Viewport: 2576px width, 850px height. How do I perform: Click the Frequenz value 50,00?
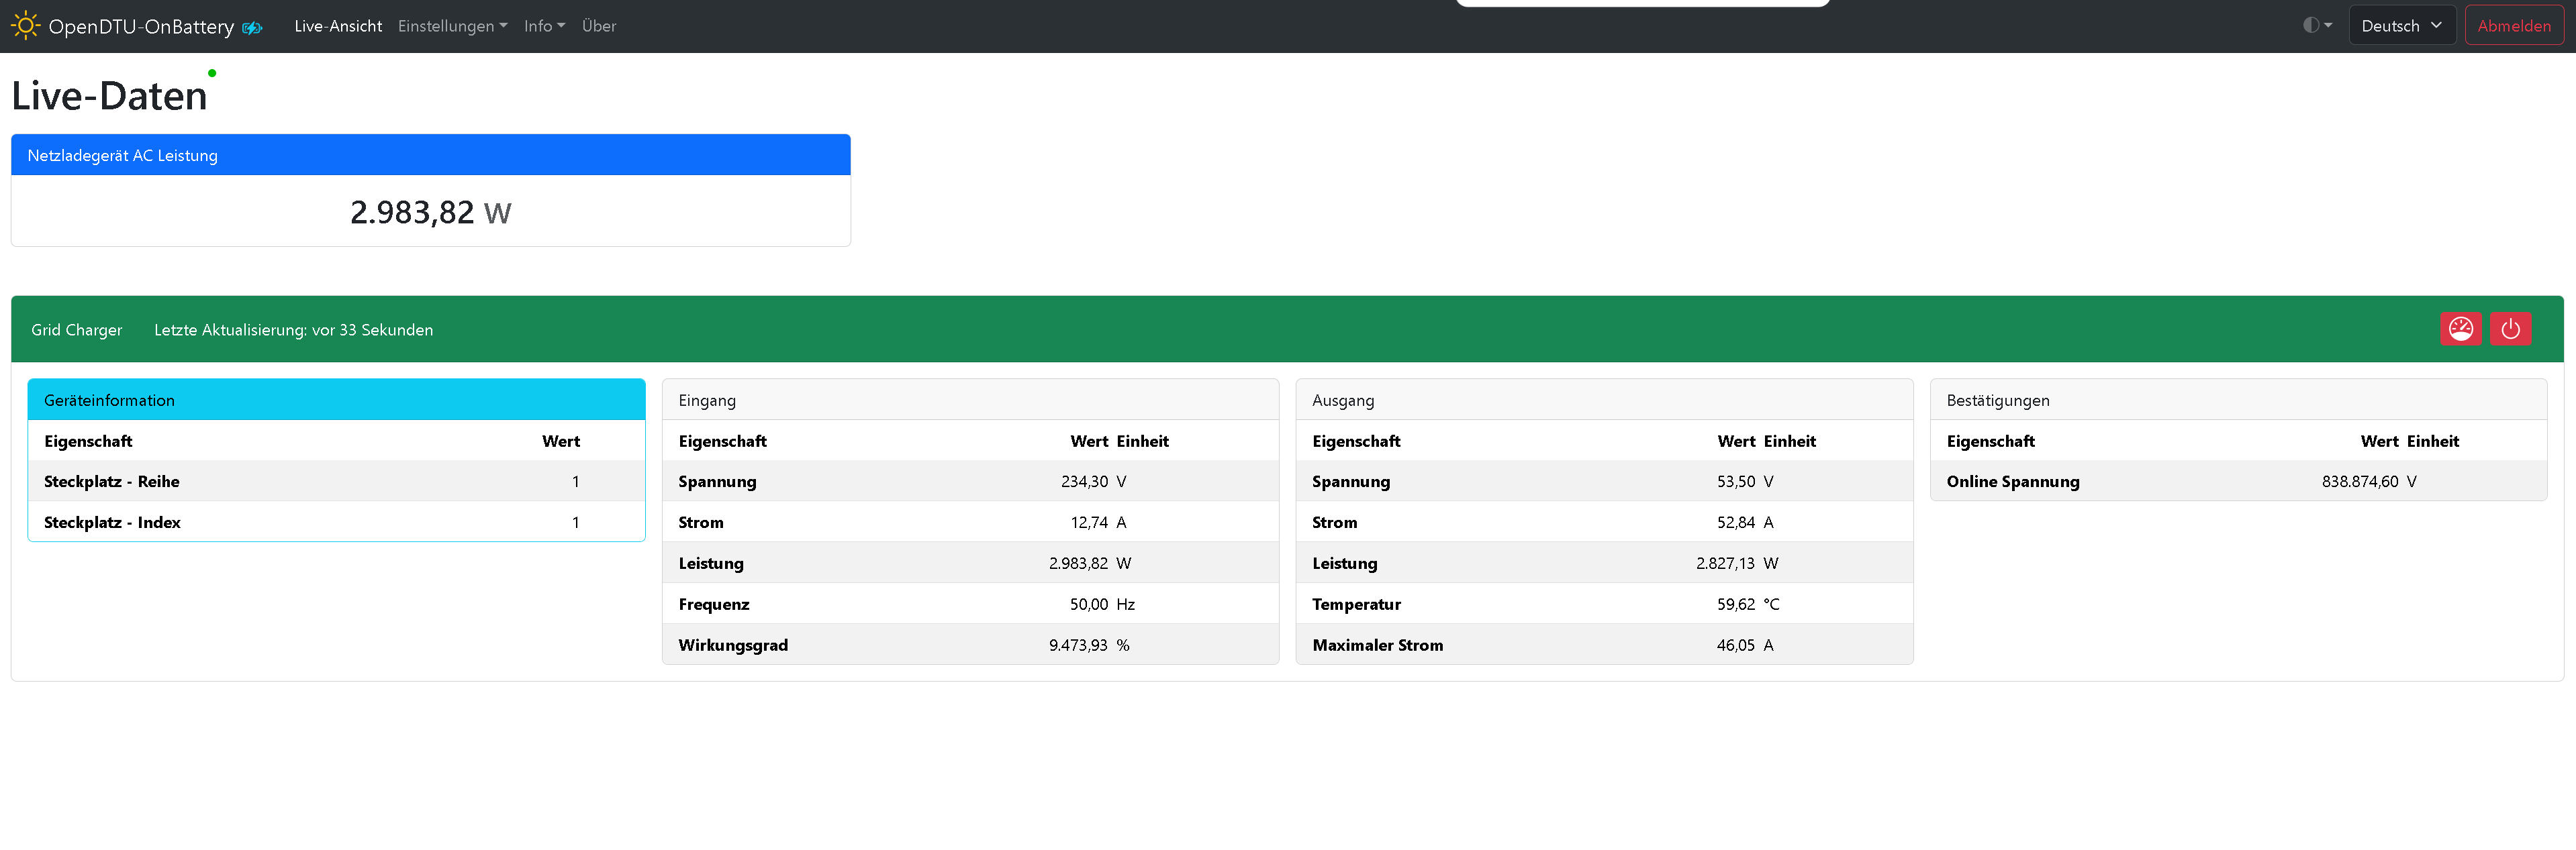tap(1089, 604)
